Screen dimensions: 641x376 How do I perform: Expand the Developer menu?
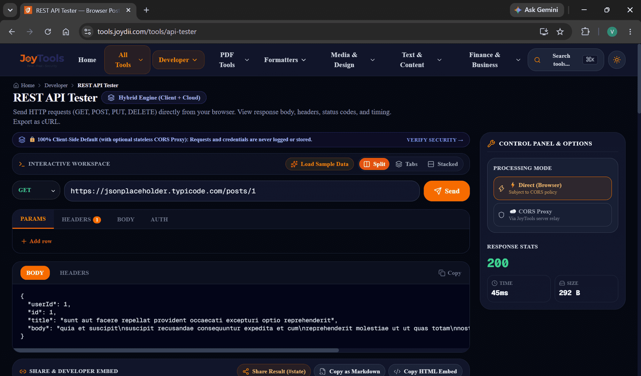point(178,60)
